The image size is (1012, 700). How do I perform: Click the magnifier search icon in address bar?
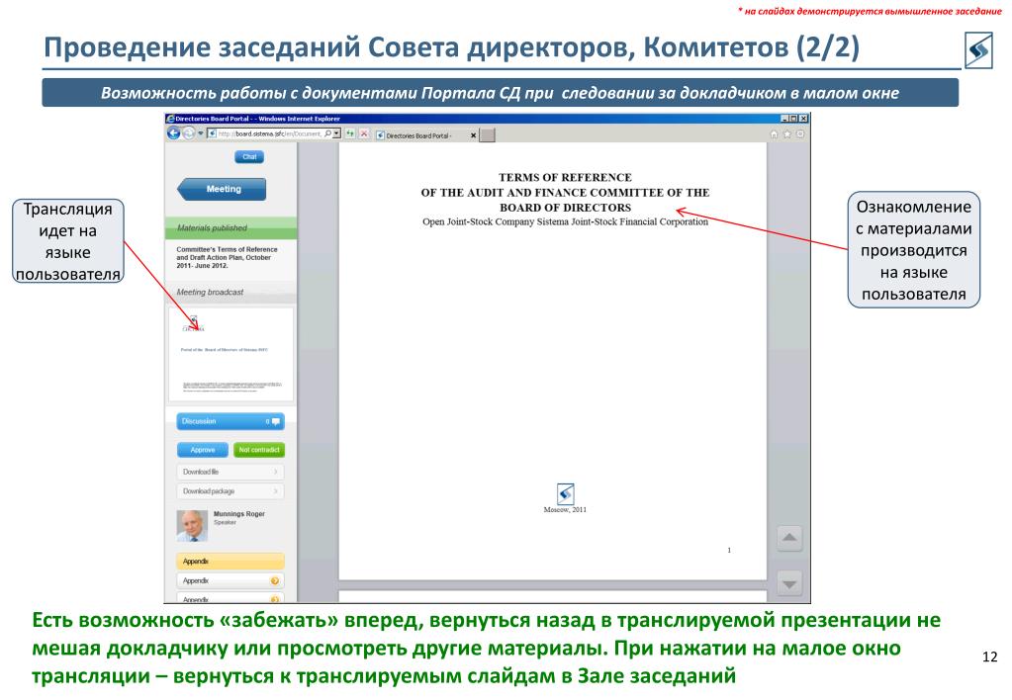pyautogui.click(x=327, y=133)
